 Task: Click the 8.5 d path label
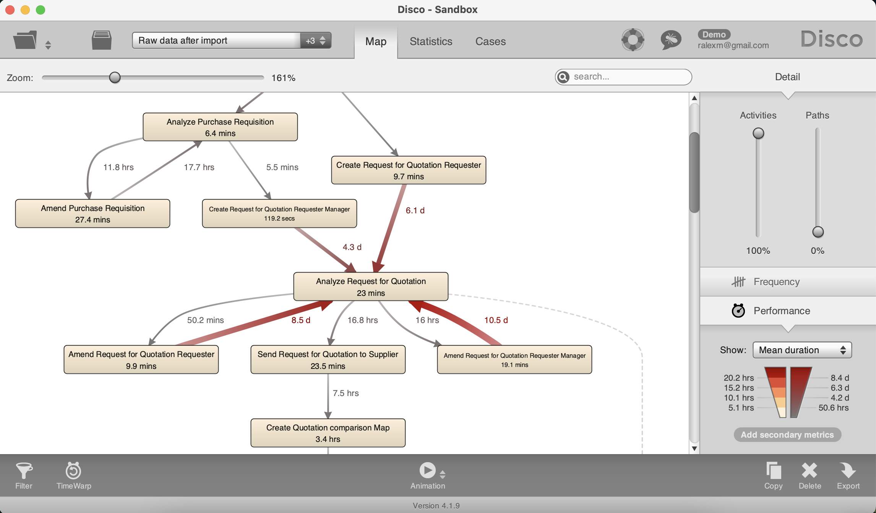click(301, 320)
